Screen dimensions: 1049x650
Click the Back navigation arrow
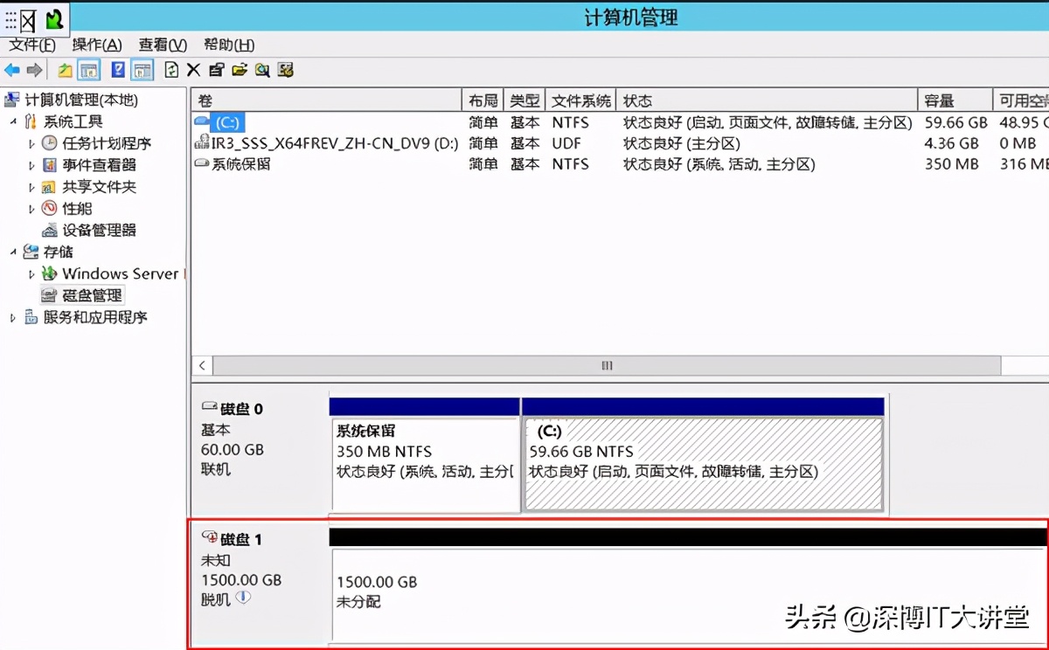(x=12, y=69)
